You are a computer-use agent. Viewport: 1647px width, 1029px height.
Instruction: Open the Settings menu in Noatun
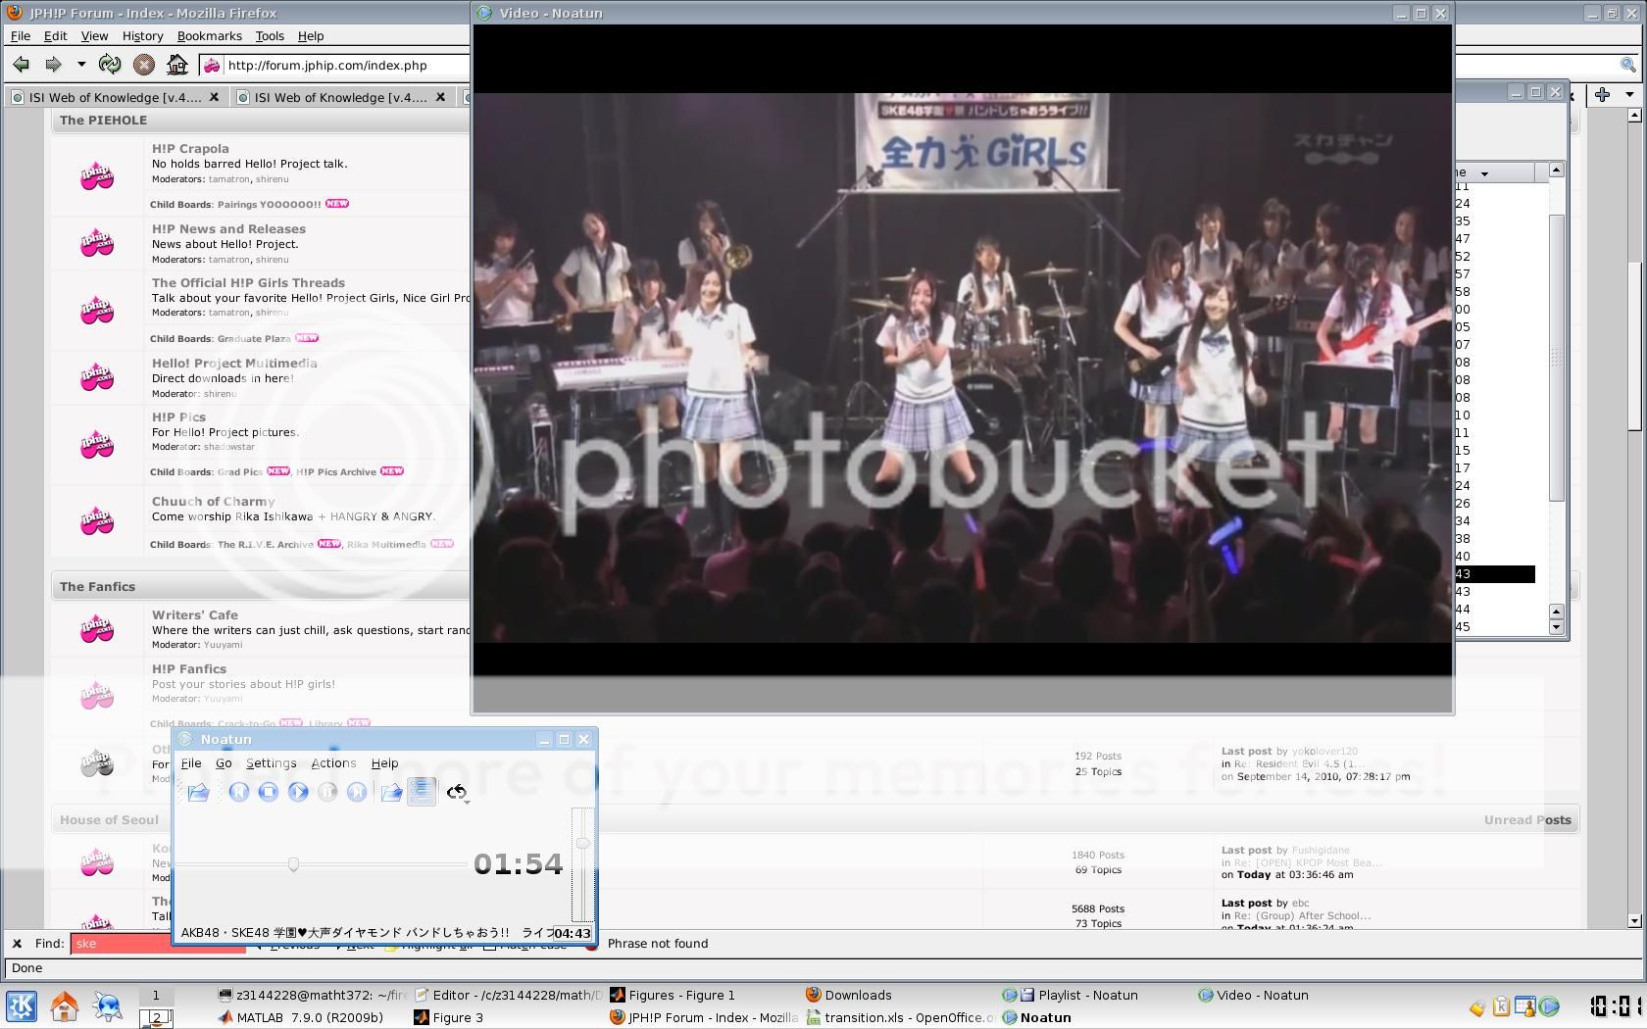click(x=271, y=763)
